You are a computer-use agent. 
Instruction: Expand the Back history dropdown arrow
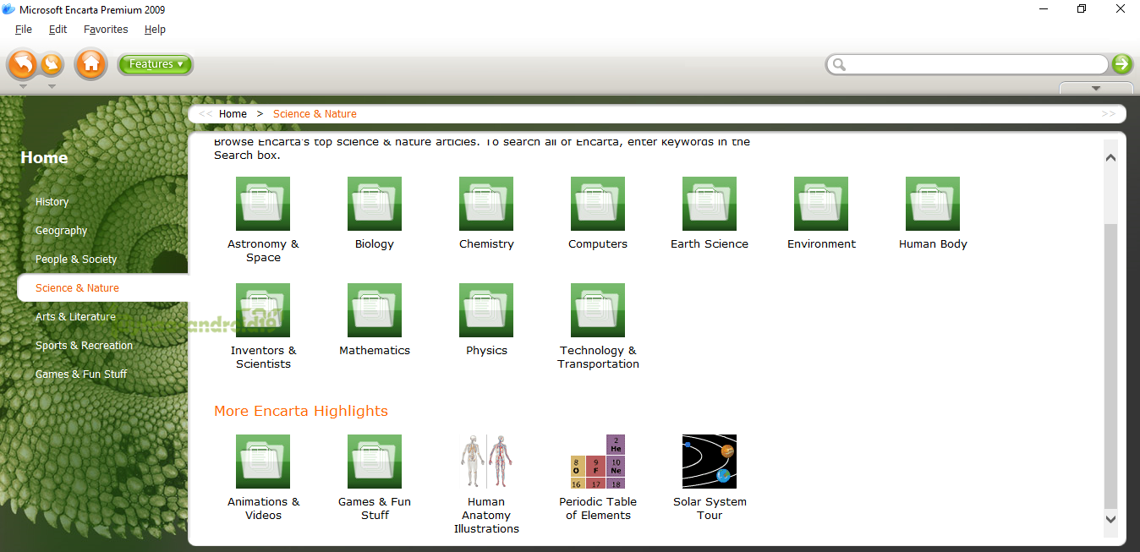coord(23,86)
